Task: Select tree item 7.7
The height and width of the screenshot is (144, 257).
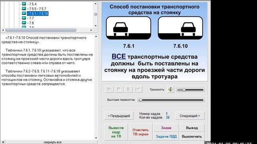Action: [31, 18]
